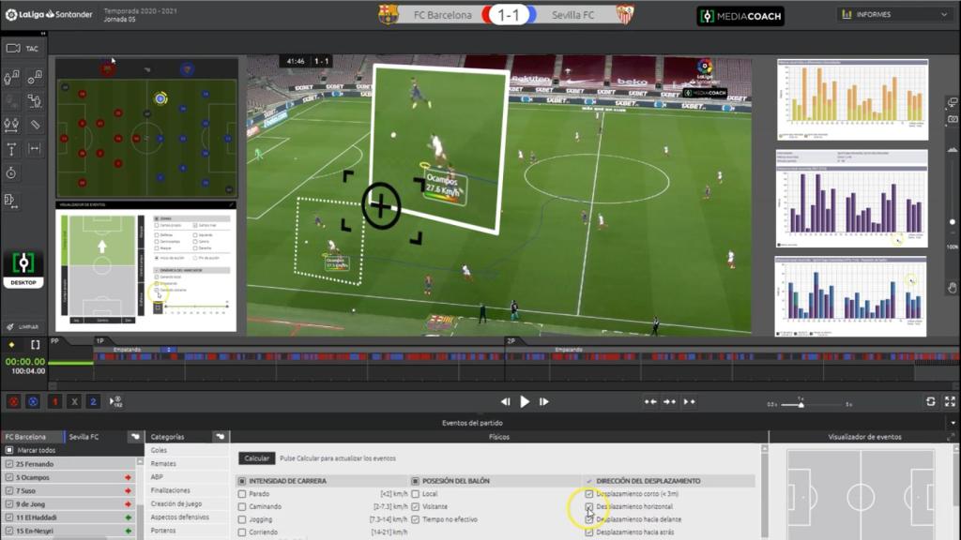Switch to the Sevilla FC players tab
This screenshot has width=961, height=540.
[x=83, y=436]
